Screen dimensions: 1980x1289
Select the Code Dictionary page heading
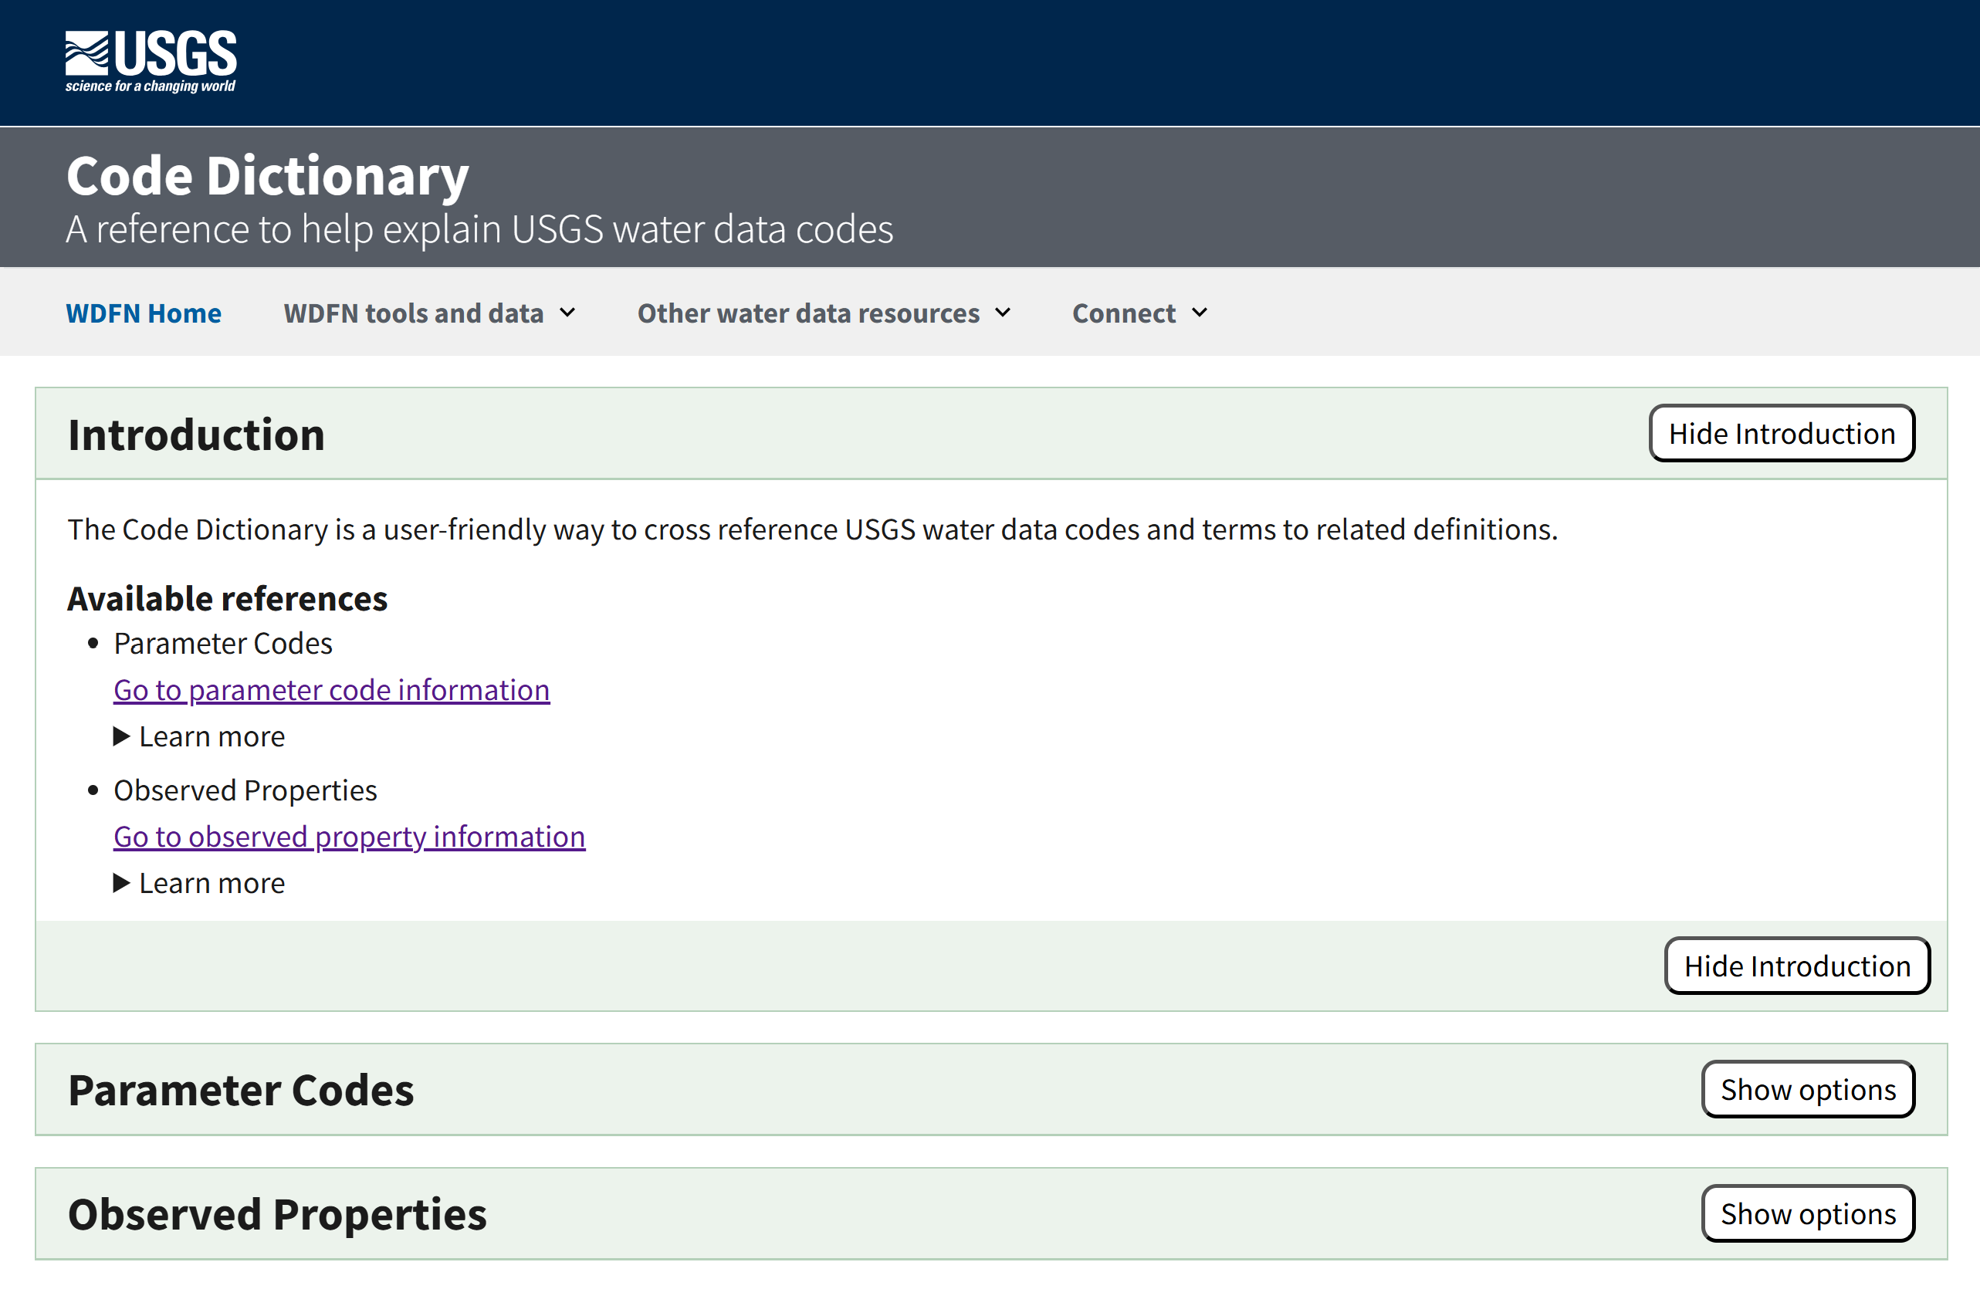coord(268,174)
